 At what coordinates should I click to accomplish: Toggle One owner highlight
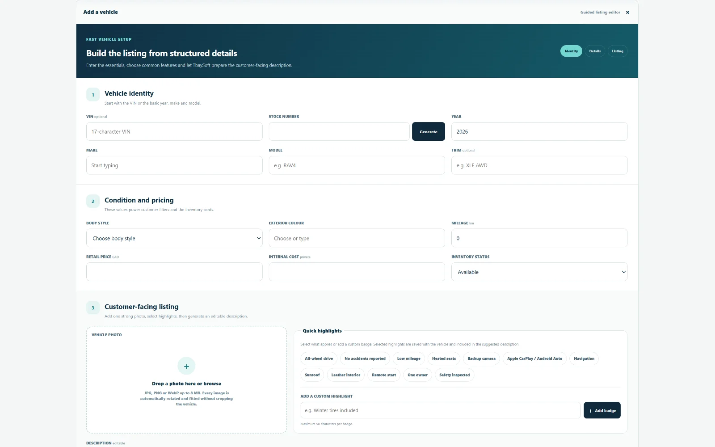[x=417, y=375]
